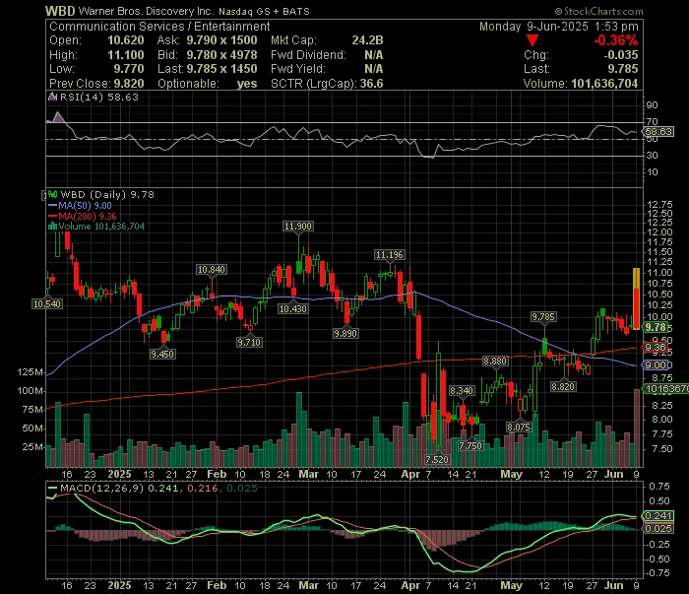689x594 pixels.
Task: Click the -0.75 label on the MACD axis
Action: [657, 572]
